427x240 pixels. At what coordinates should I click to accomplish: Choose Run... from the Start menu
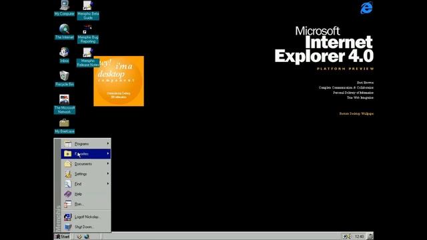pyautogui.click(x=86, y=204)
